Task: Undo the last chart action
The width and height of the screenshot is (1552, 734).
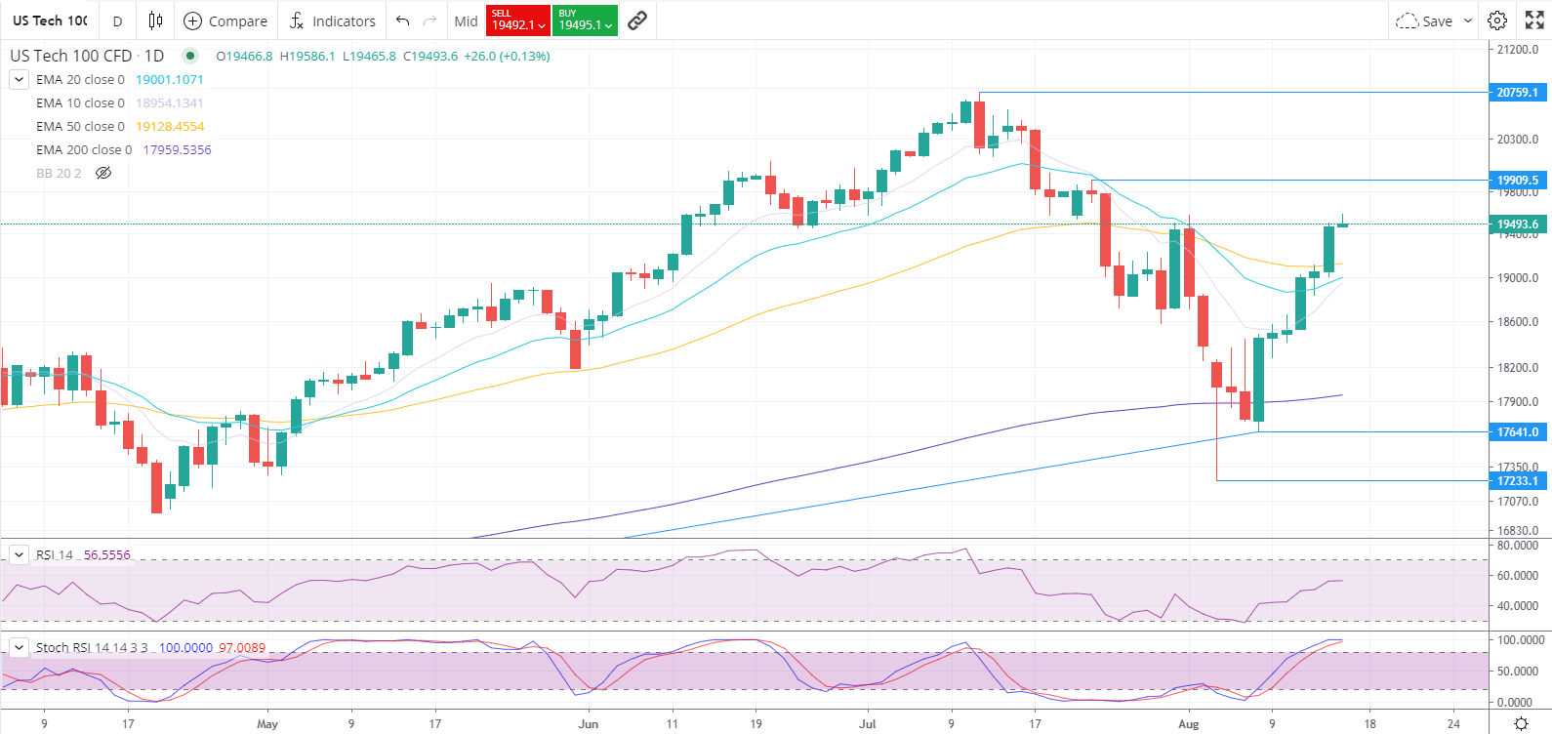Action: point(402,20)
